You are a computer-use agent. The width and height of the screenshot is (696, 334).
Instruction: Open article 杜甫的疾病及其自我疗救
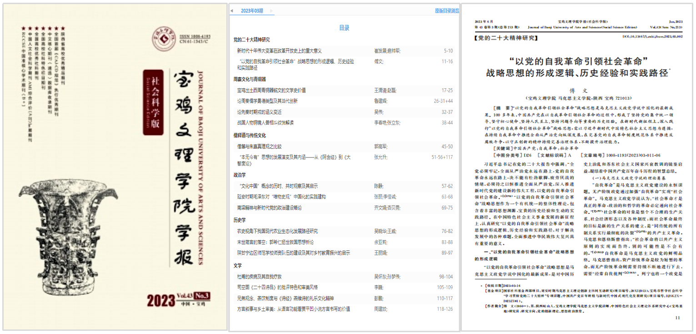[259, 277]
